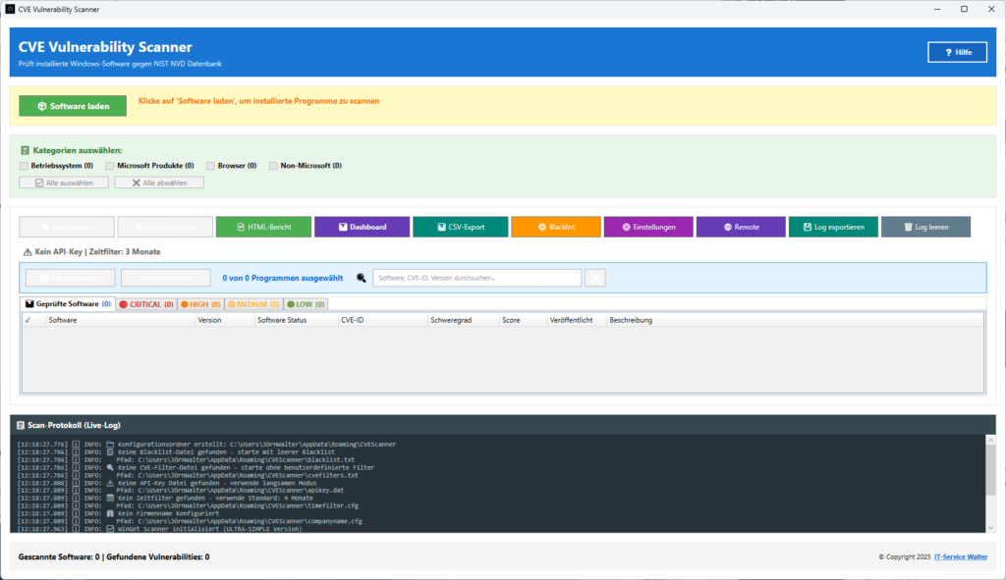1006x580 pixels.
Task: Check the Microsoft Produkte category
Action: [109, 165]
